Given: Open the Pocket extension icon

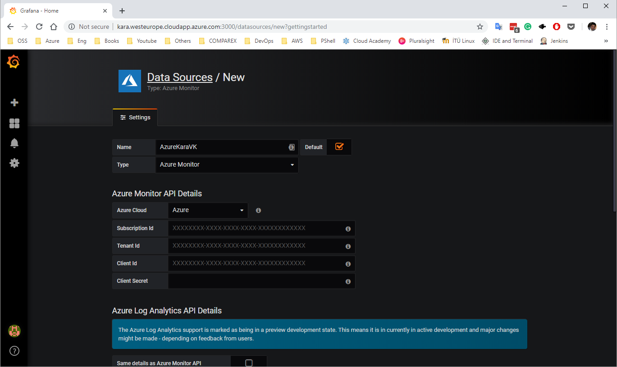Looking at the screenshot, I should (x=571, y=27).
